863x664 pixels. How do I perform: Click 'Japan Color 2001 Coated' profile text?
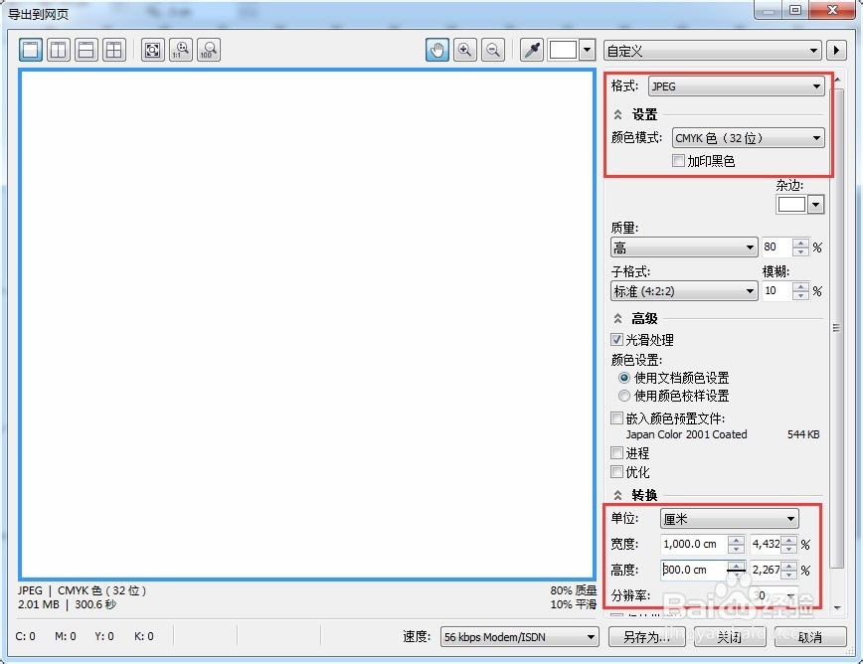(686, 434)
